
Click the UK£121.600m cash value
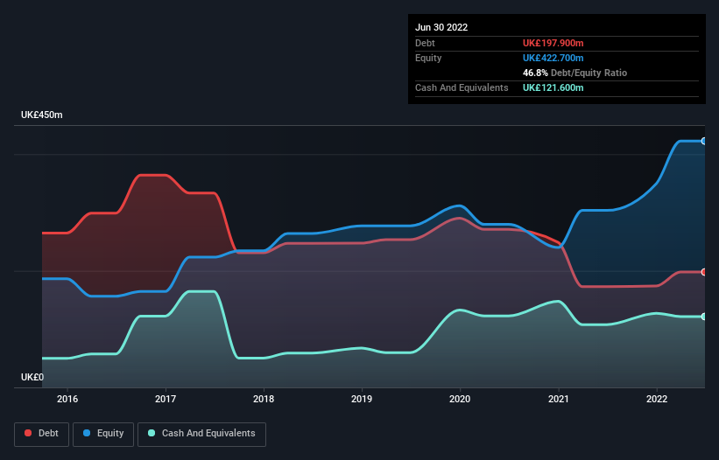coord(553,87)
